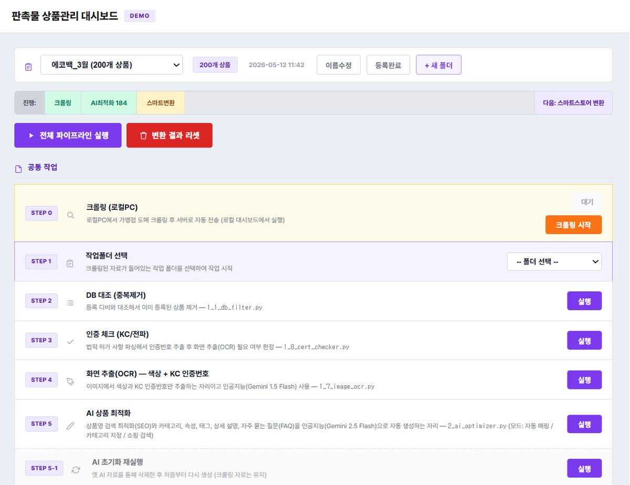The image size is (630, 485).
Task: Click the 공통 작업 section heading
Action: (43, 168)
